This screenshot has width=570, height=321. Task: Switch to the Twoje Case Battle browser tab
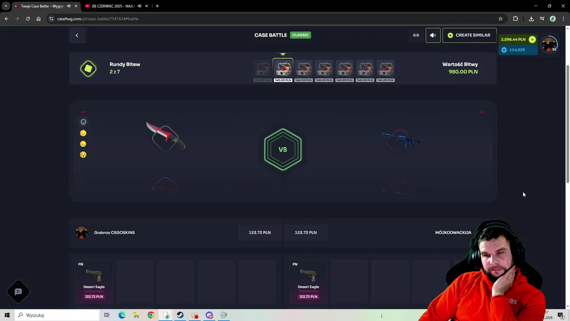pyautogui.click(x=42, y=6)
